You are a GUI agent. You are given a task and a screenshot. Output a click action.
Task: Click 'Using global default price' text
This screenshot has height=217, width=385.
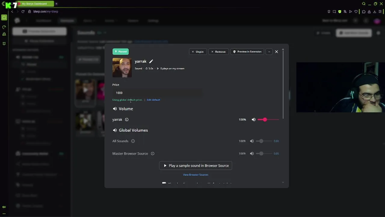[127, 100]
